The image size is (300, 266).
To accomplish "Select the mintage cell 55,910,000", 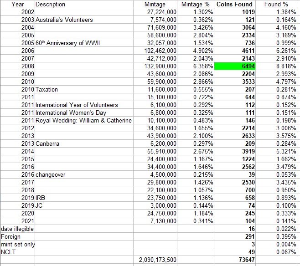I will tap(155, 151).
